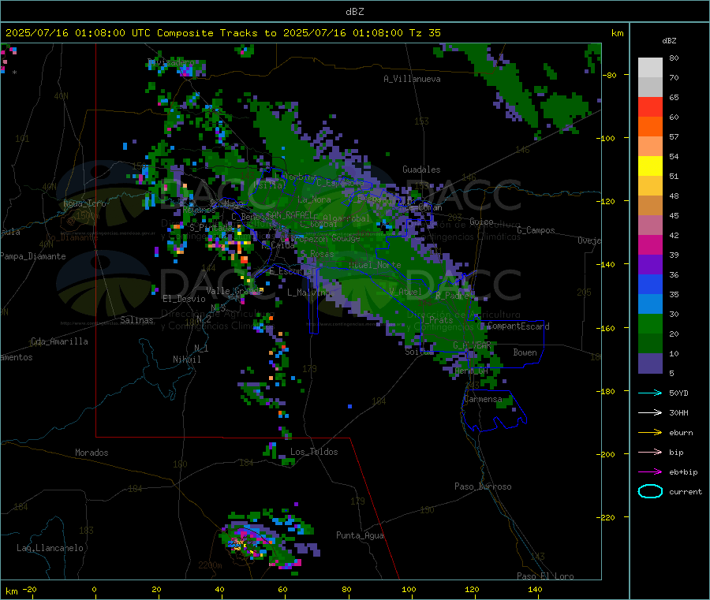Select the bright green 20-30 dBZ swatch

pyautogui.click(x=650, y=323)
